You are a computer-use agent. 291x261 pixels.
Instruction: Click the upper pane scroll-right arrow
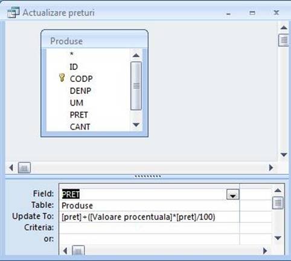coord(271,168)
